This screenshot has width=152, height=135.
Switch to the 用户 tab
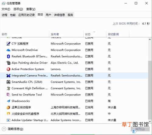(x=48, y=15)
